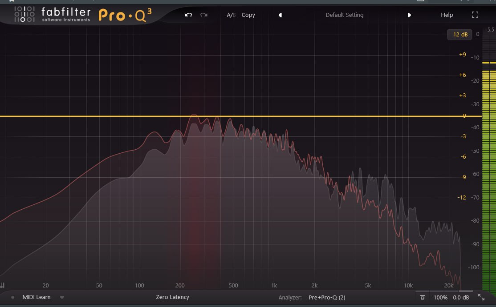The image size is (496, 307).
Task: Load the previous preset arrow
Action: pos(280,15)
